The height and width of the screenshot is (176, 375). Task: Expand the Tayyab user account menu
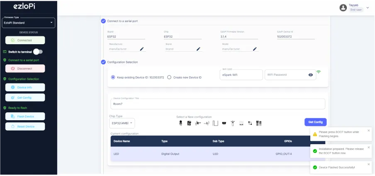368,7
